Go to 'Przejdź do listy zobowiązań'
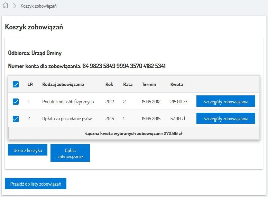This screenshot has width=268, height=197. click(36, 184)
